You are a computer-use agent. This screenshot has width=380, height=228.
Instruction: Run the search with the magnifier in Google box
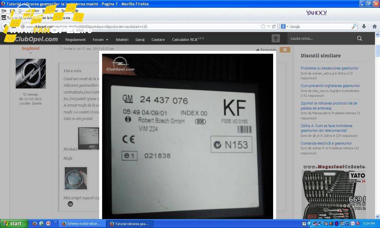(x=354, y=26)
